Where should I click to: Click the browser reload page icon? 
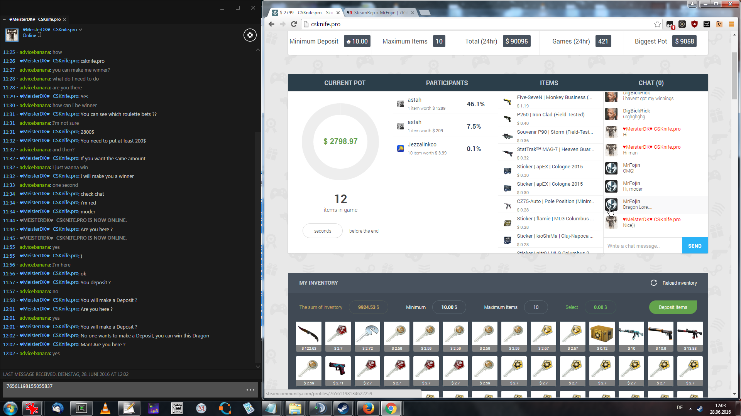pyautogui.click(x=294, y=24)
